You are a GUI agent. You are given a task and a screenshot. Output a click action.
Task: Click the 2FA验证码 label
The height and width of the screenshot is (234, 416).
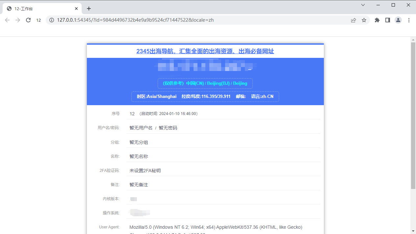(x=110, y=171)
